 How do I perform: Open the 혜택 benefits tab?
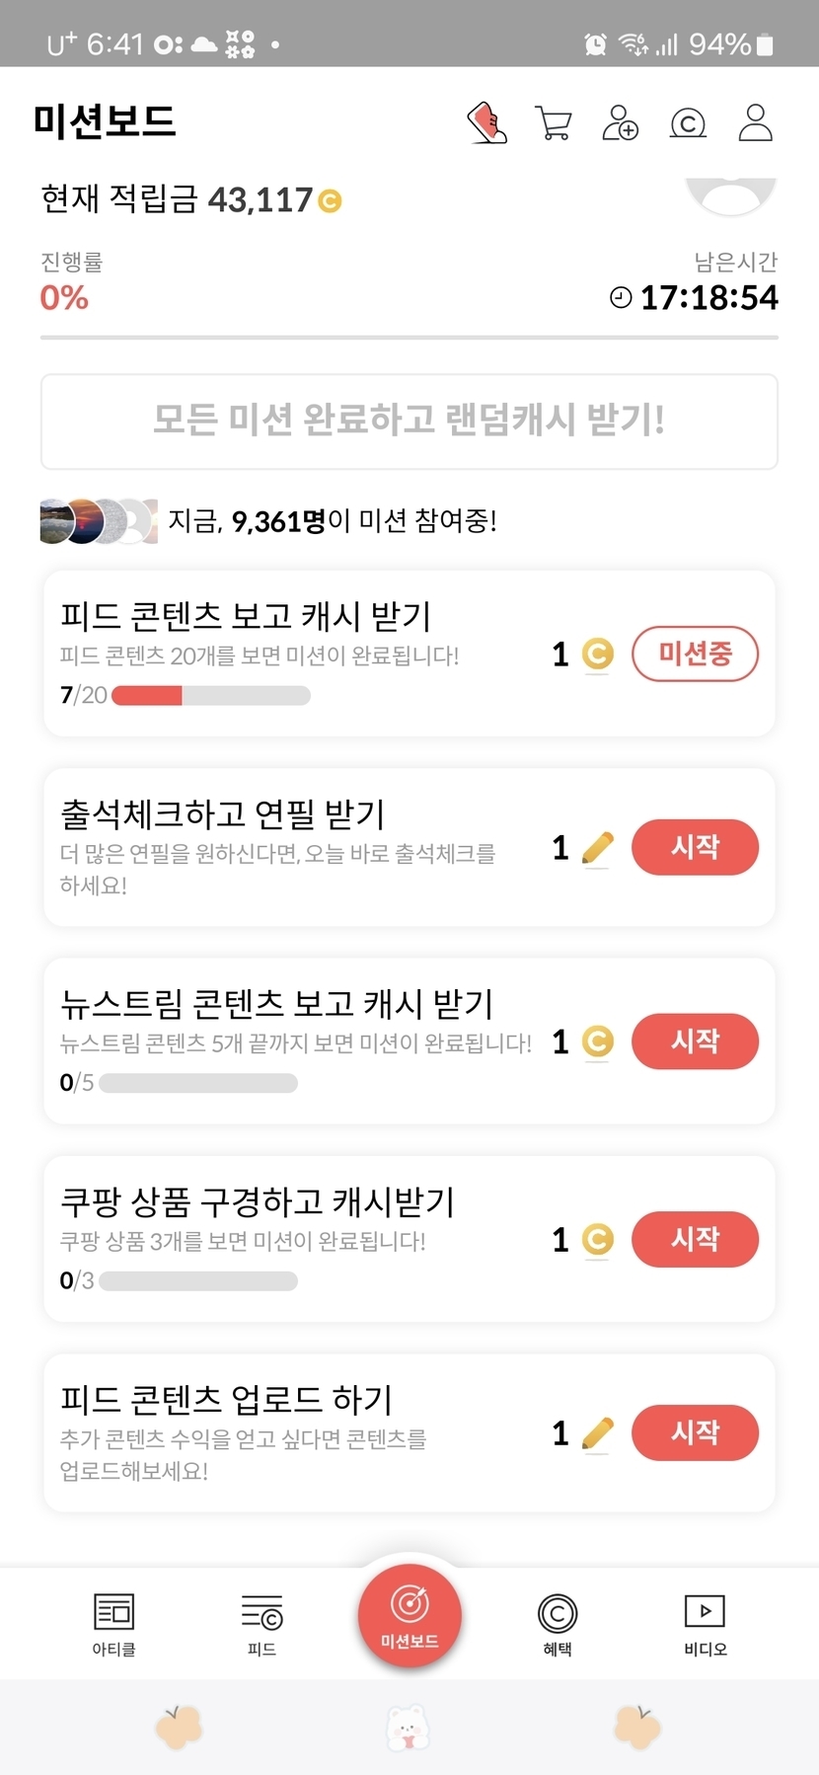pos(558,1624)
